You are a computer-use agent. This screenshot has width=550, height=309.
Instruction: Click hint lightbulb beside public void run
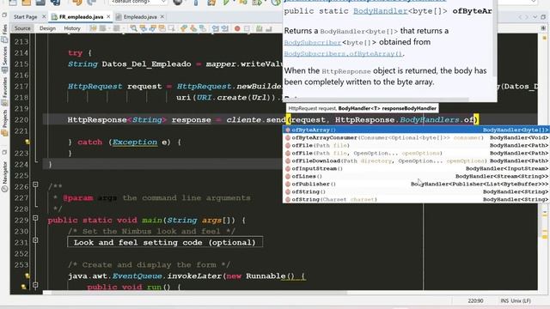[23, 287]
